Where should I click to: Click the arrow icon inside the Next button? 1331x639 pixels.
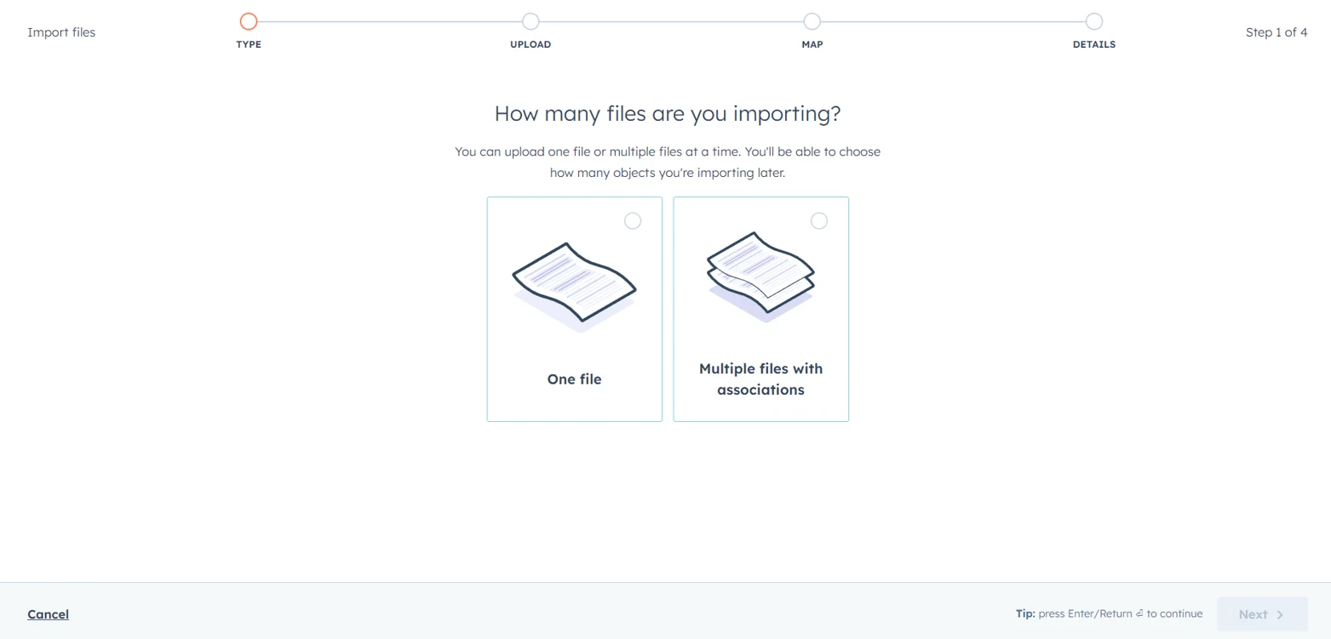(x=1278, y=613)
